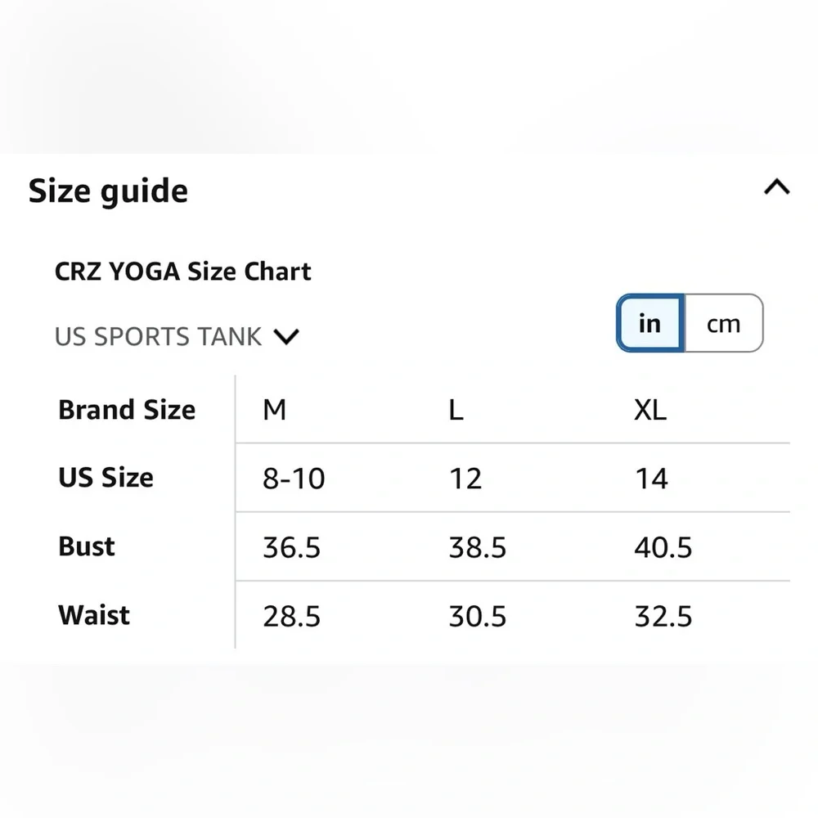Click the Size guide heading
Screen dimensions: 818x818
pos(108,190)
